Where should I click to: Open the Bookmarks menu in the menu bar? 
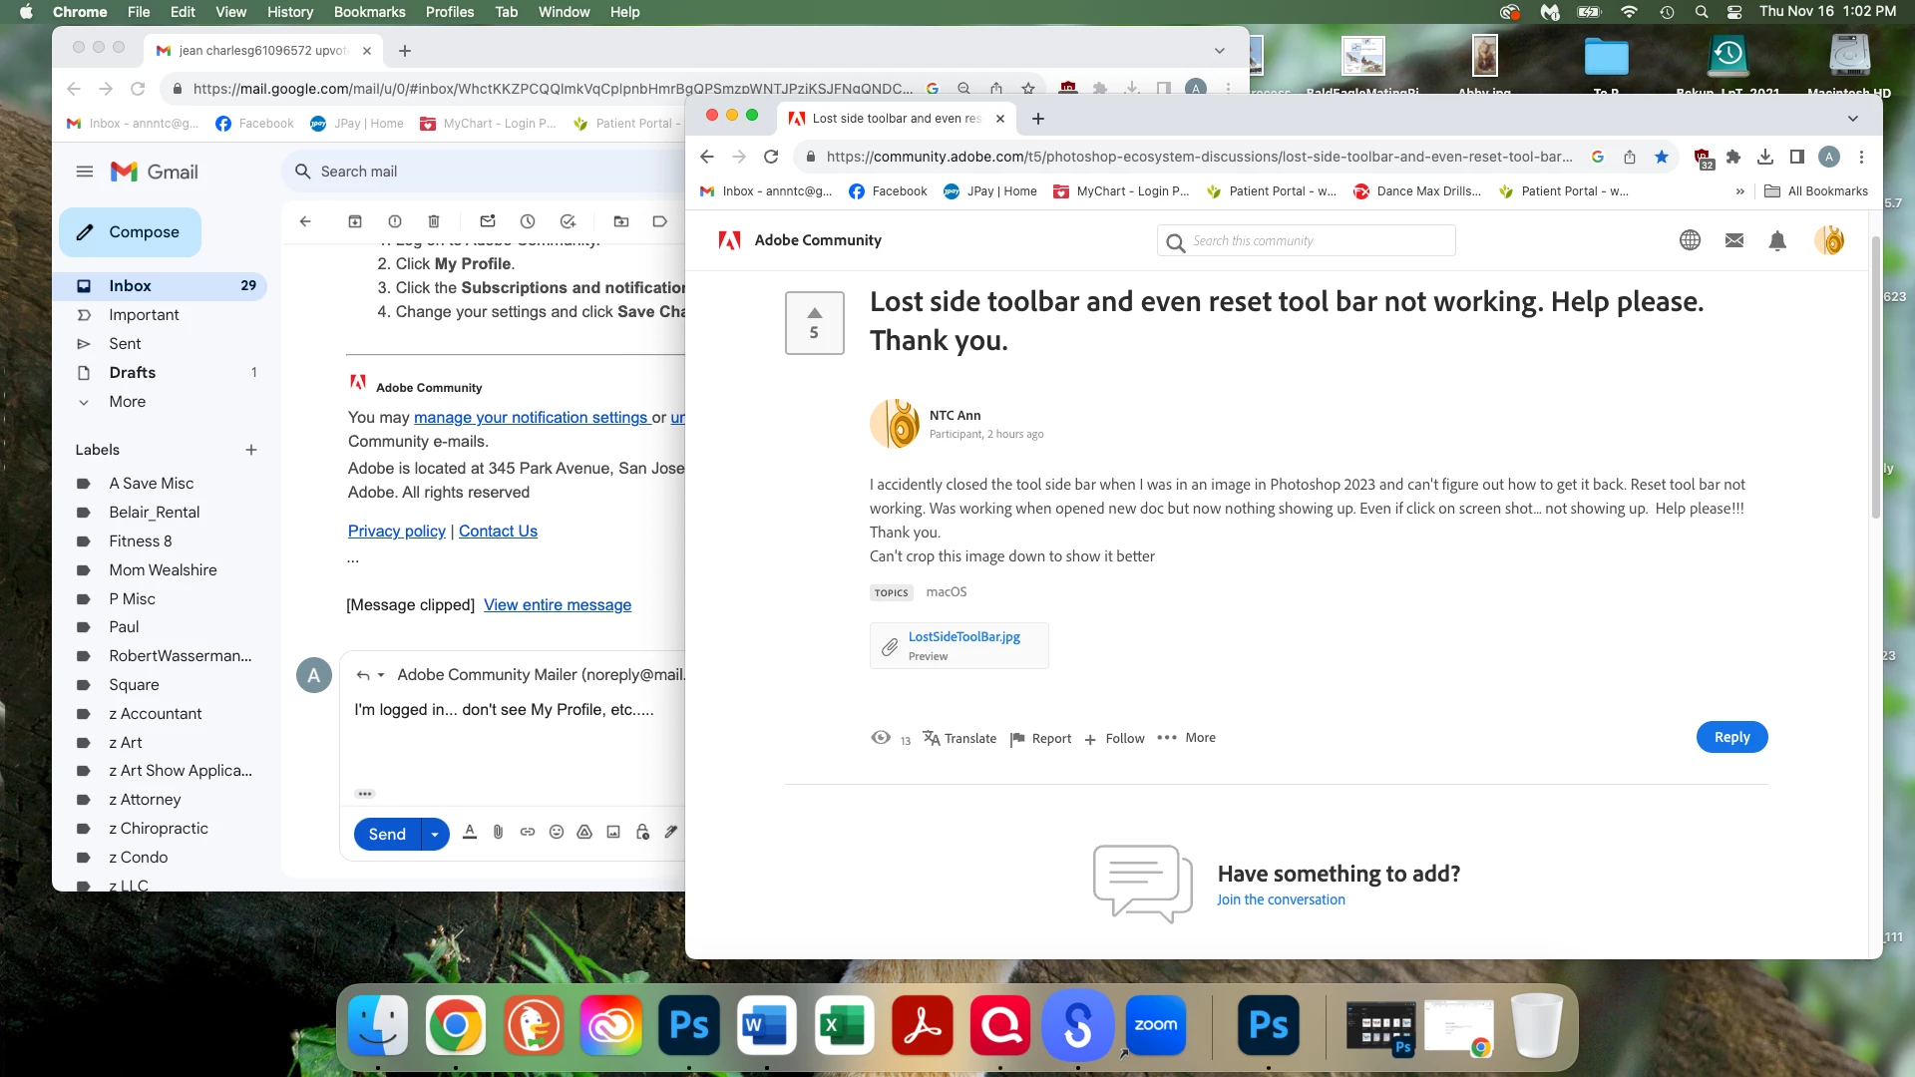(x=369, y=12)
